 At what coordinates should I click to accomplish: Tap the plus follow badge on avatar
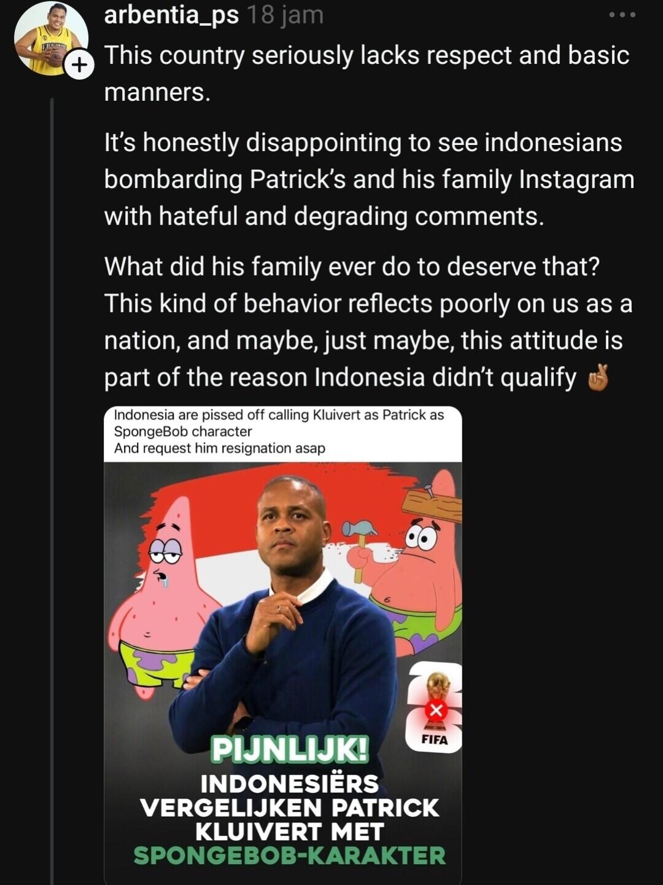pos(79,66)
